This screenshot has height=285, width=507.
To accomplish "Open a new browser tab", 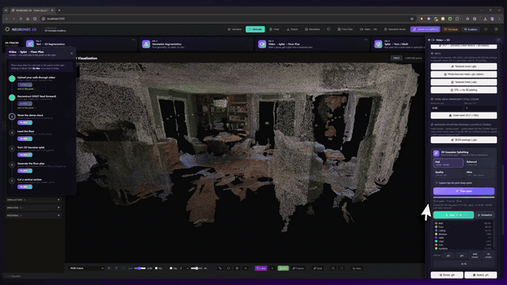I will tap(59, 10).
